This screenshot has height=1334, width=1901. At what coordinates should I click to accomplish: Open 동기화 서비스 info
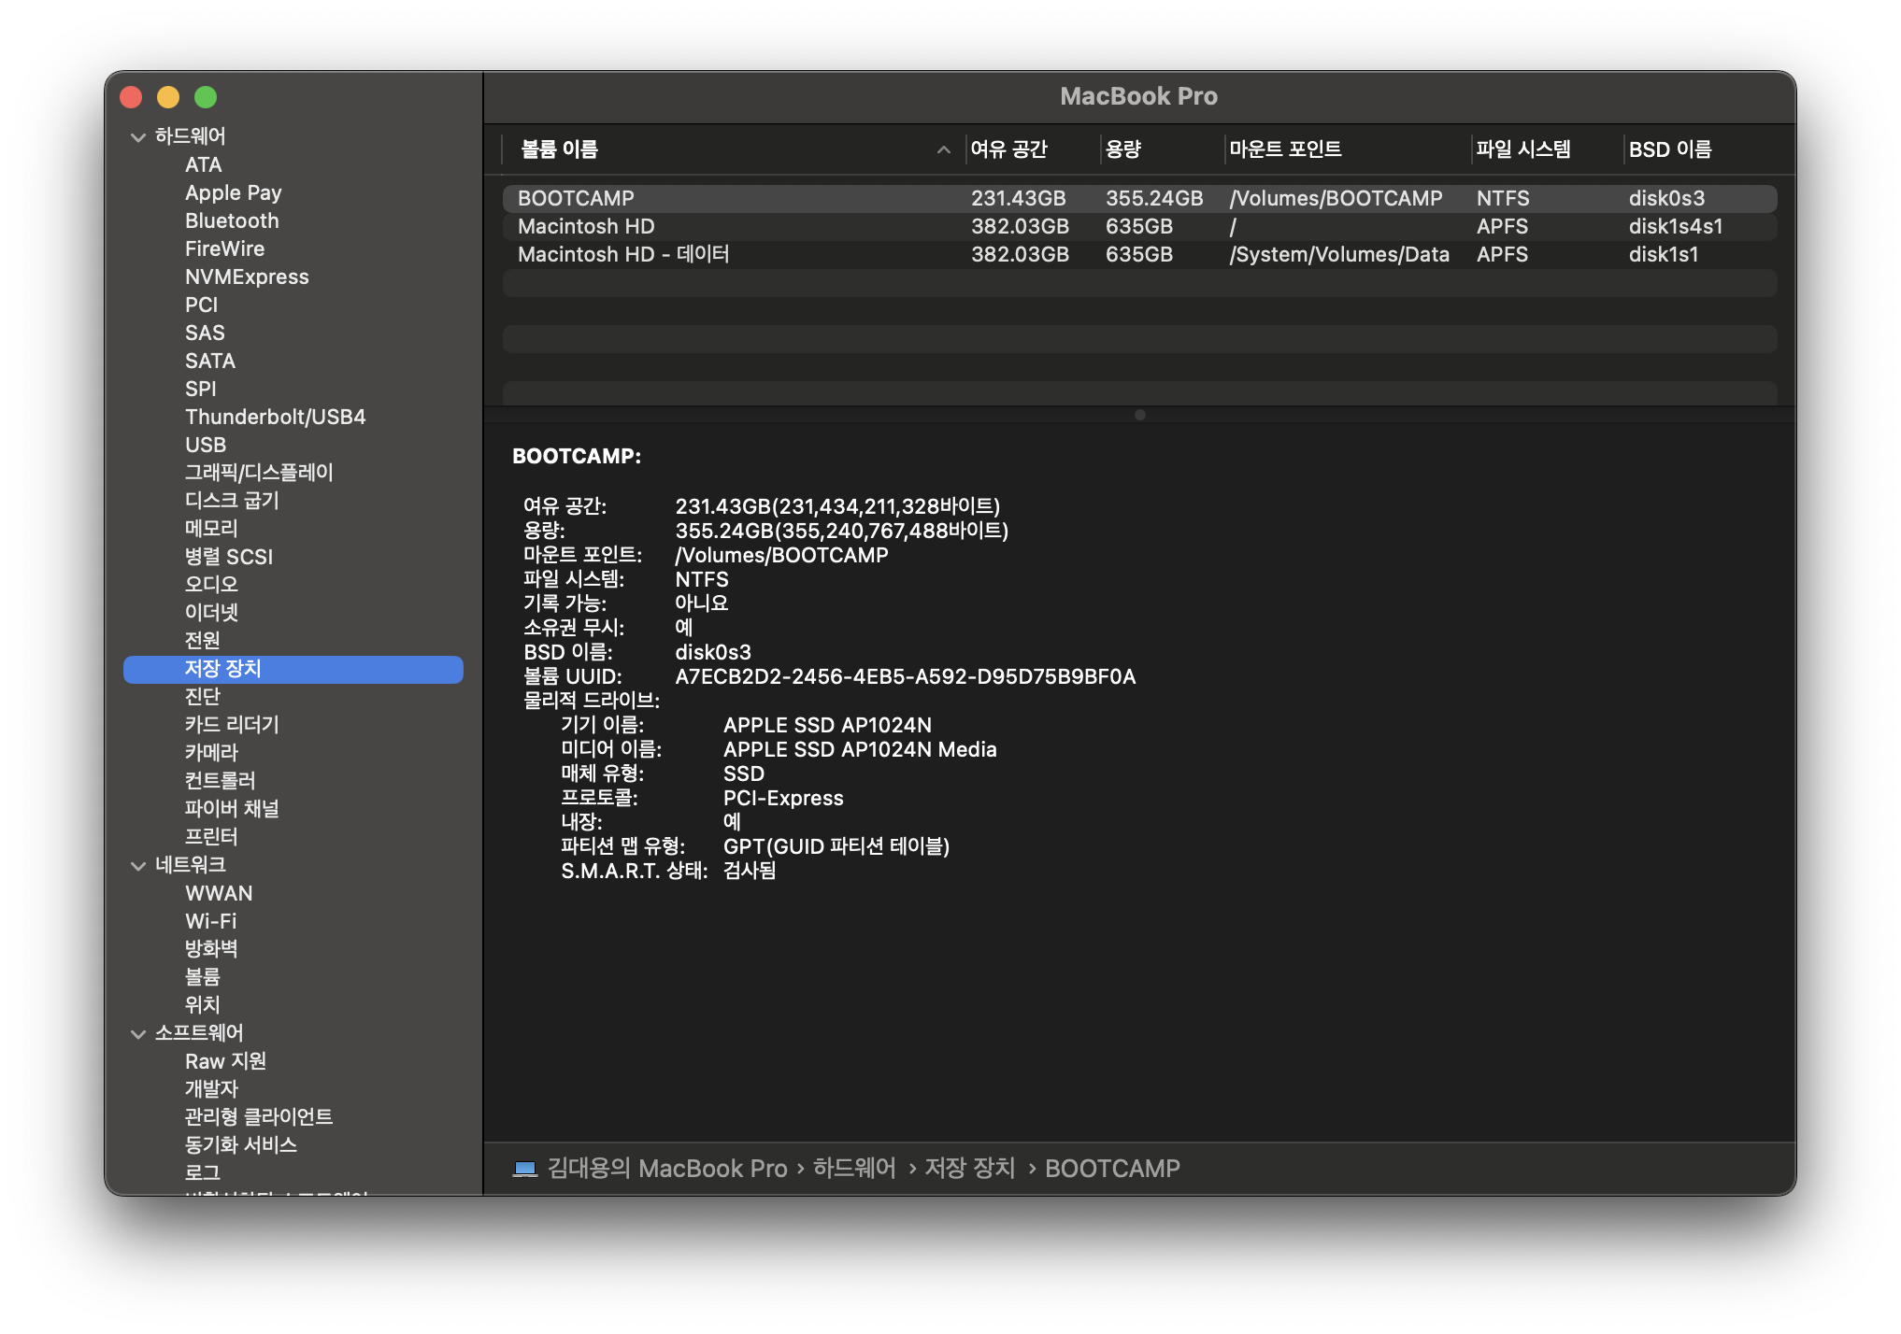(x=241, y=1145)
